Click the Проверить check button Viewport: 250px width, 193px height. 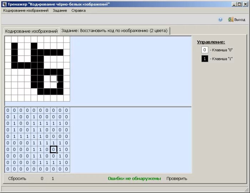[177, 178]
